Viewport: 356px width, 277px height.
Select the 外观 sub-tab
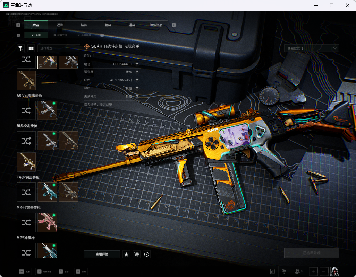36,35
